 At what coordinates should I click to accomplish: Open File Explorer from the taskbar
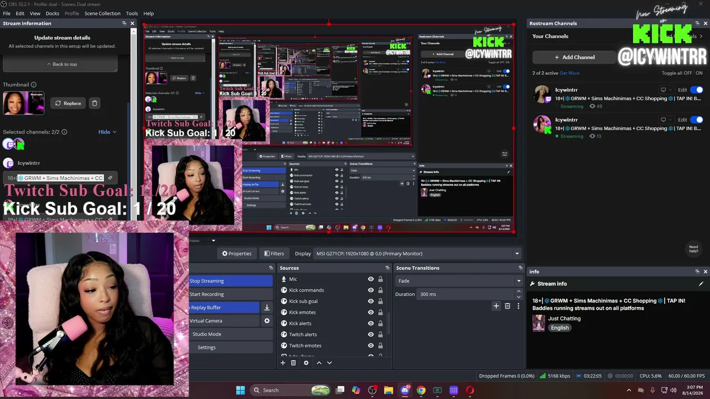(388, 390)
